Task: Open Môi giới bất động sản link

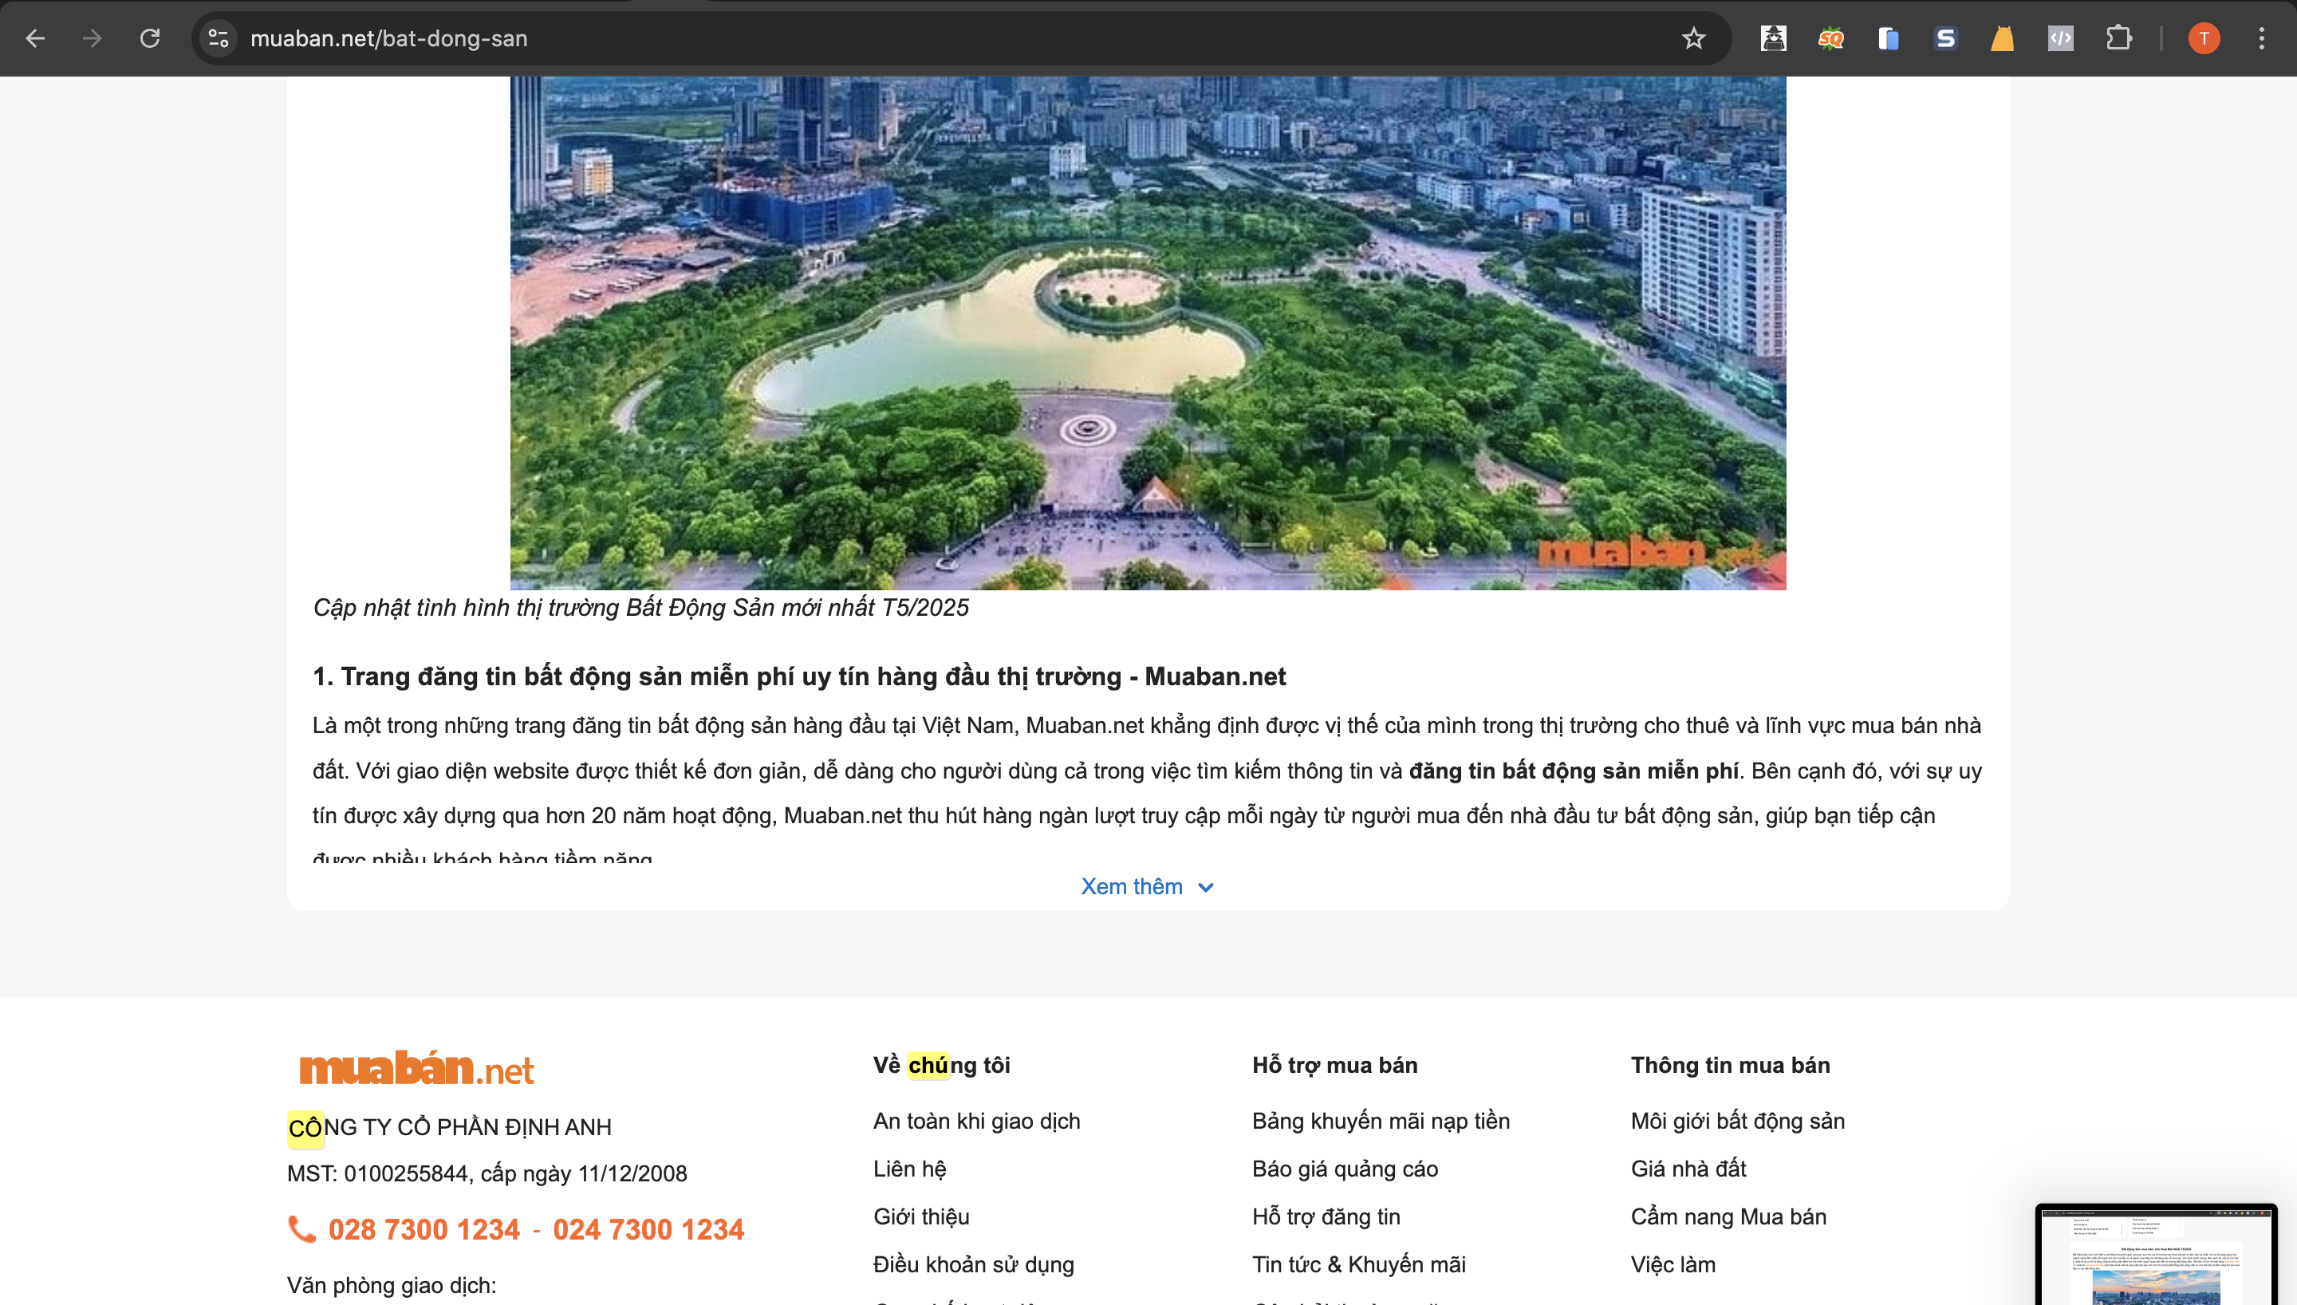Action: [1737, 1122]
